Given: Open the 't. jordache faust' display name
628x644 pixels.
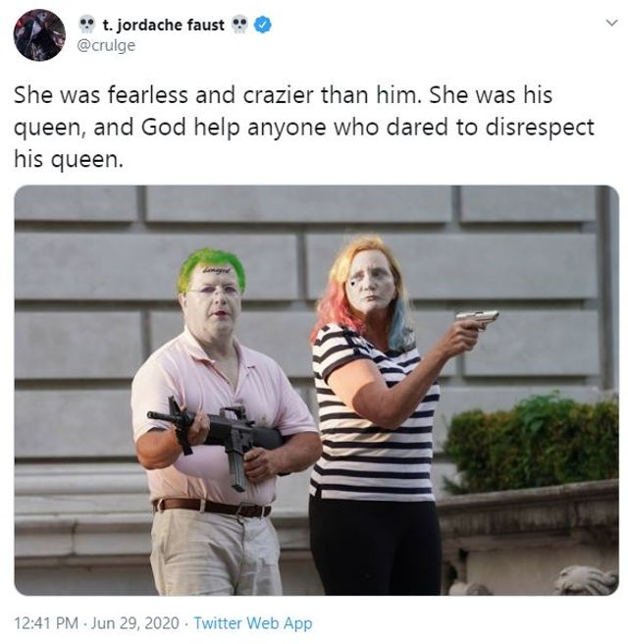Looking at the screenshot, I should point(163,26).
